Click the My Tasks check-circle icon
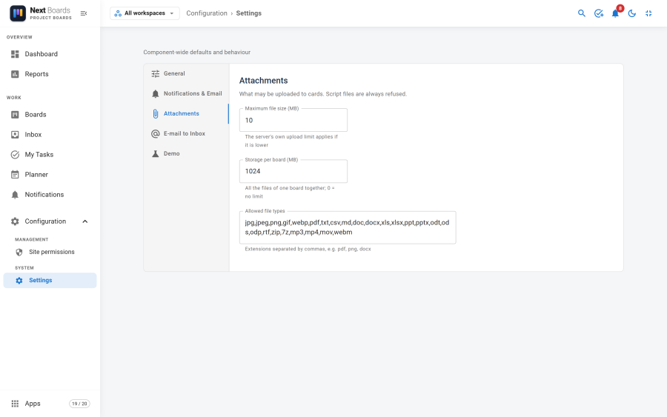 (15, 154)
